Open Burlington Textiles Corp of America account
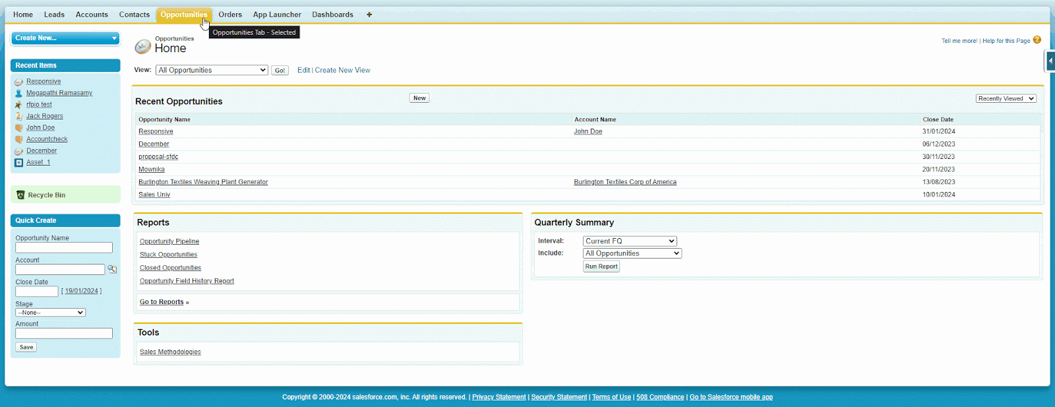Image resolution: width=1055 pixels, height=407 pixels. click(625, 182)
